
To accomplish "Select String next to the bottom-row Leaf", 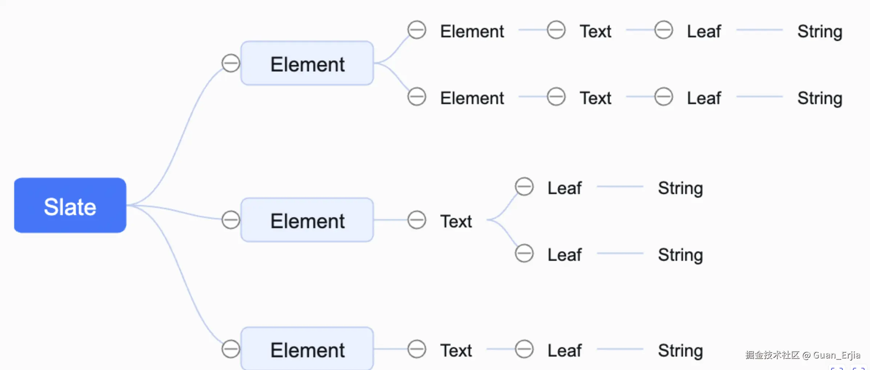I will (x=680, y=350).
